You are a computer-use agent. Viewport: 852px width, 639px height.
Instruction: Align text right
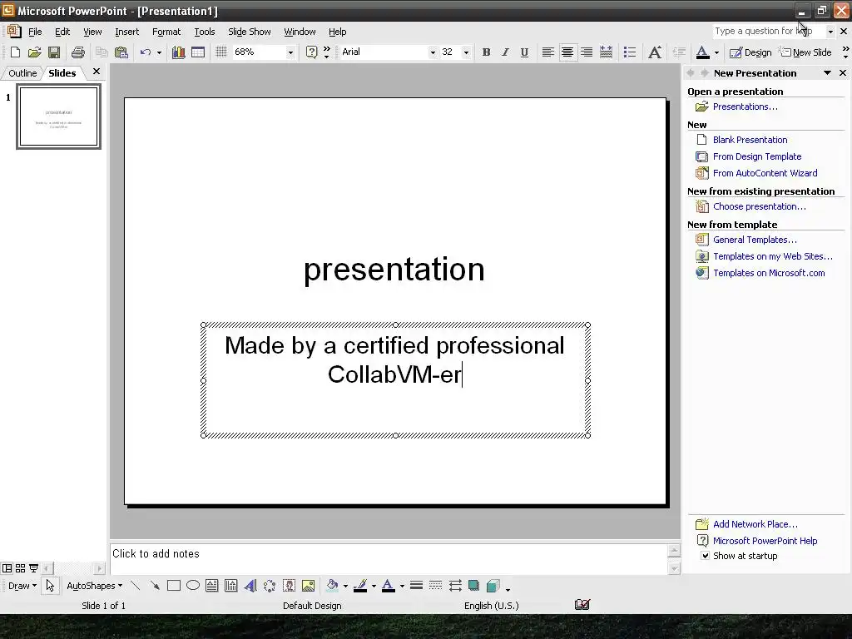pyautogui.click(x=587, y=52)
